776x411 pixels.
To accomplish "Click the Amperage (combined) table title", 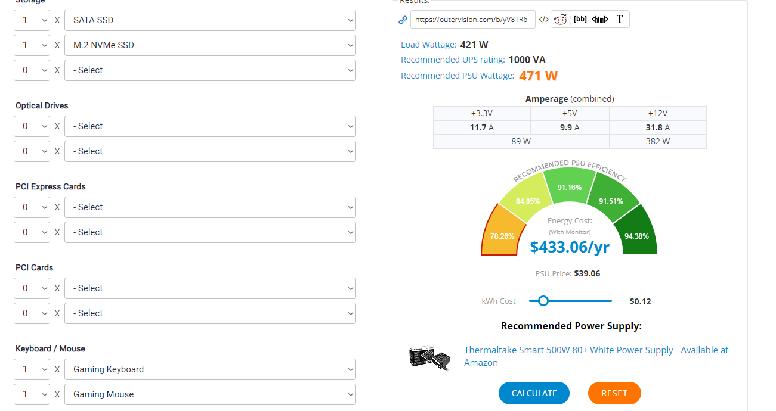I will pyautogui.click(x=570, y=99).
